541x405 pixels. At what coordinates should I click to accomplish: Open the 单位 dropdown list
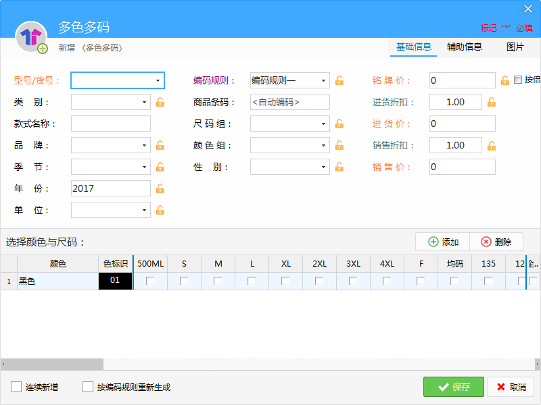(x=144, y=210)
